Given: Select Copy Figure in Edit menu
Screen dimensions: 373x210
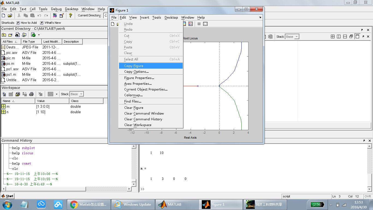Looking at the screenshot, I should click(x=151, y=66).
